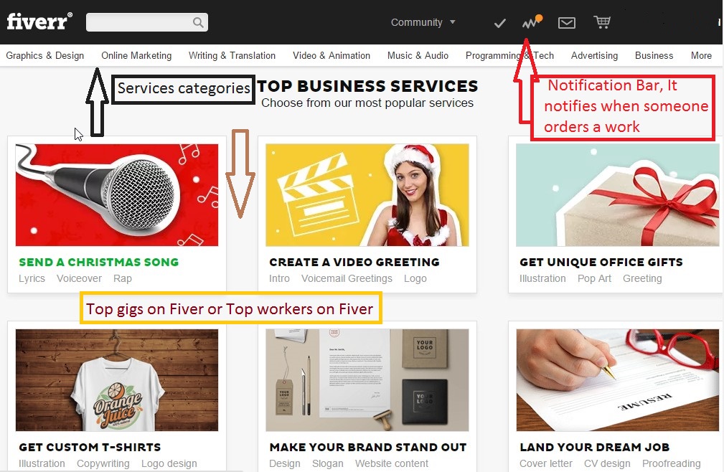Click the Voicemail Greetings link
The height and width of the screenshot is (472, 724).
[347, 278]
